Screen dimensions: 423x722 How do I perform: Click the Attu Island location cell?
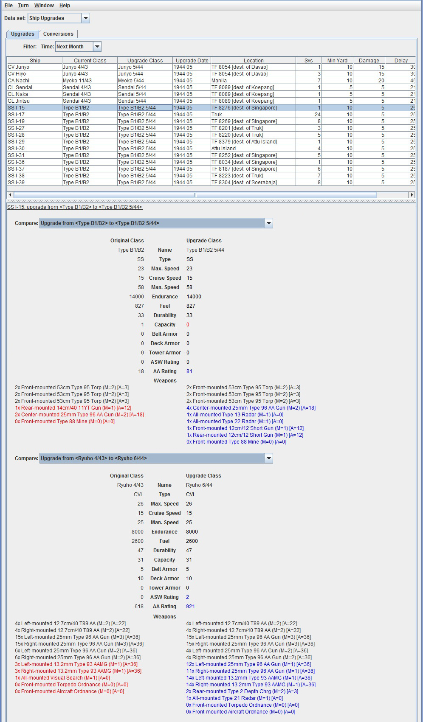(x=254, y=149)
